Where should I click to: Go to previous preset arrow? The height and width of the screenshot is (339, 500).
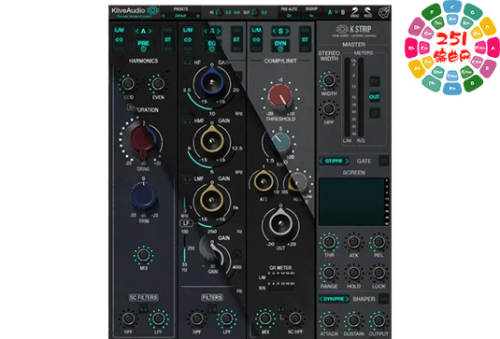coord(164,16)
